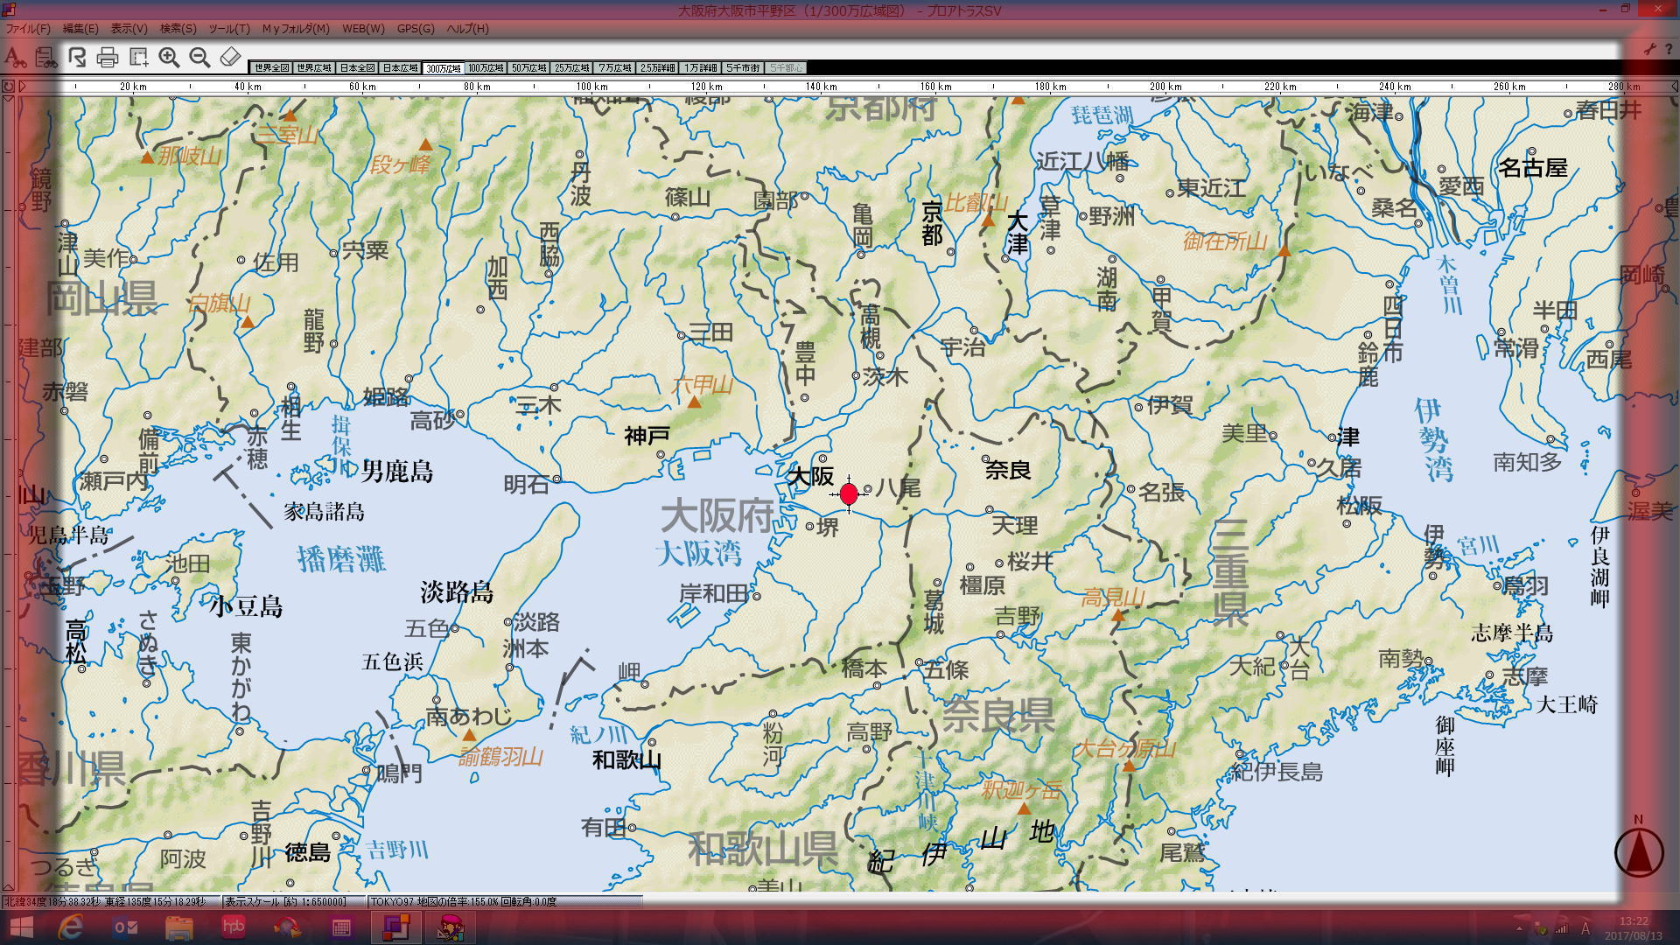This screenshot has height=945, width=1680.
Task: Switch to 日本全図 map scale
Action: pos(357,68)
